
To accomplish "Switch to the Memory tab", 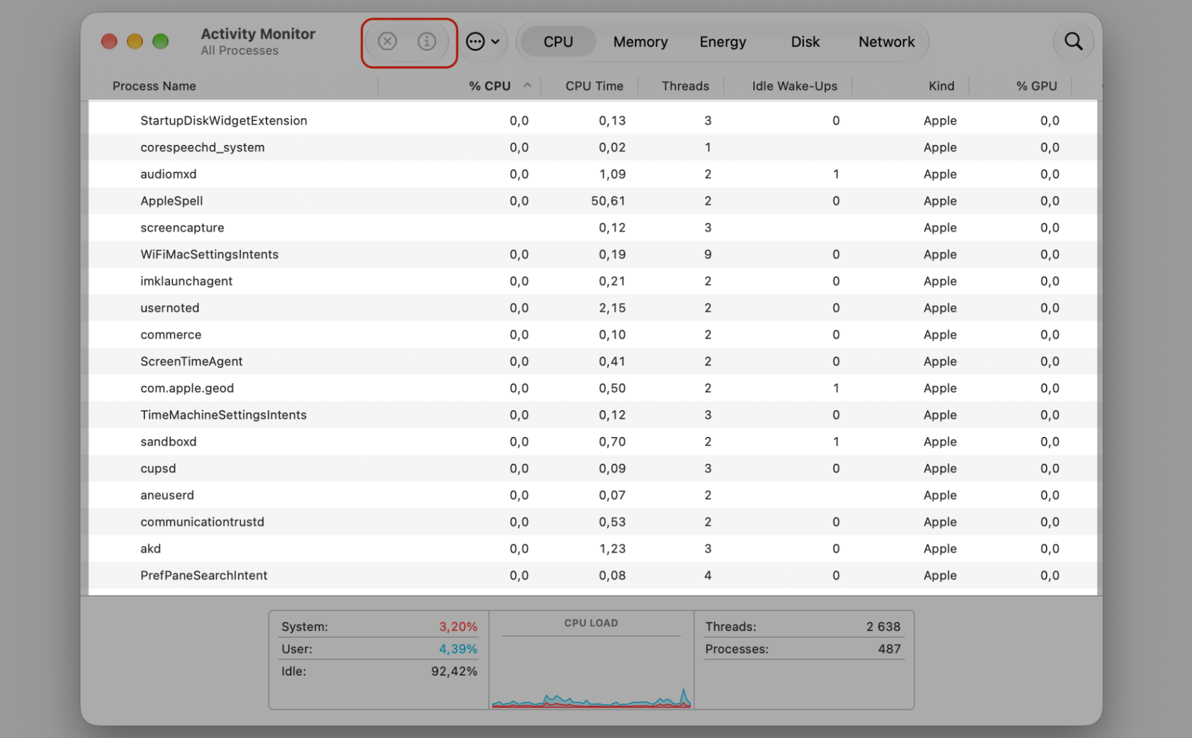I will point(640,42).
